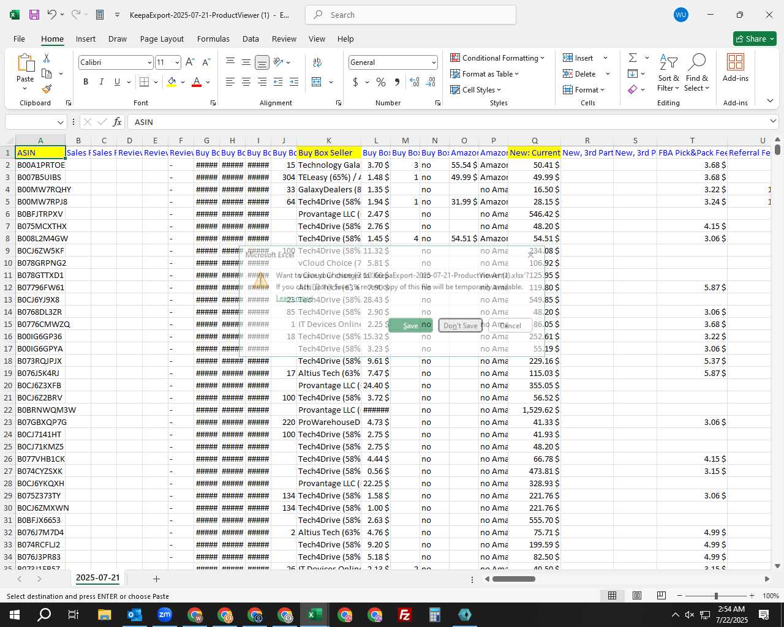Click the Search box in title bar
Screen dimensions: 784x627
click(410, 15)
